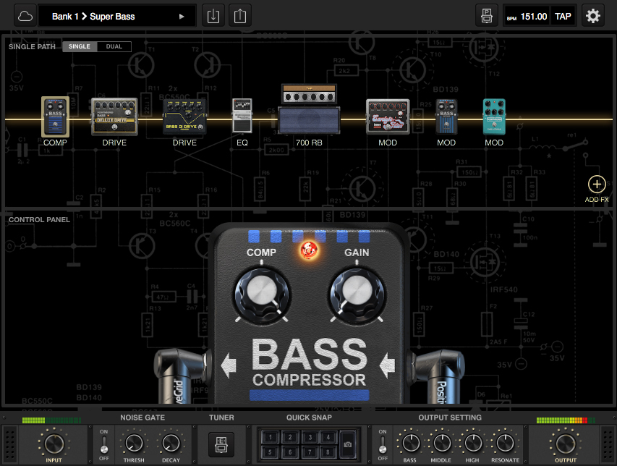Open the tuner icon next to Noise Gate
The image size is (617, 466).
pos(221,444)
